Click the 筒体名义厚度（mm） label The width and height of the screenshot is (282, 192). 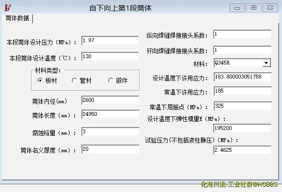pos(48,150)
